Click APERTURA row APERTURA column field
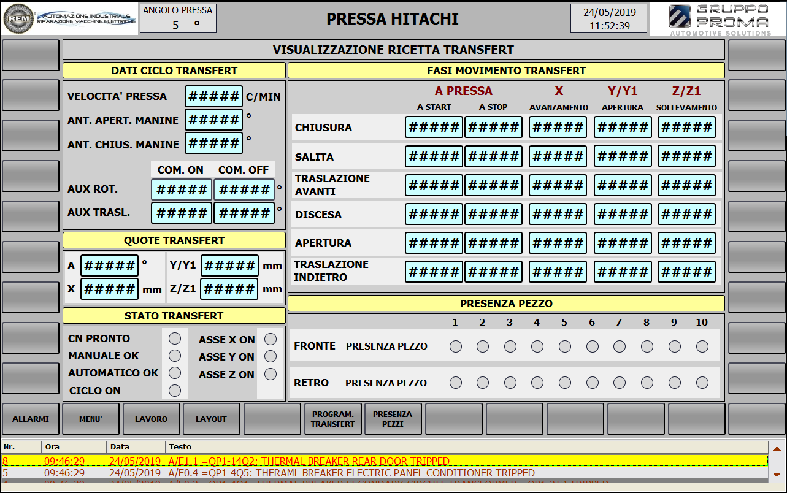 pyautogui.click(x=623, y=243)
